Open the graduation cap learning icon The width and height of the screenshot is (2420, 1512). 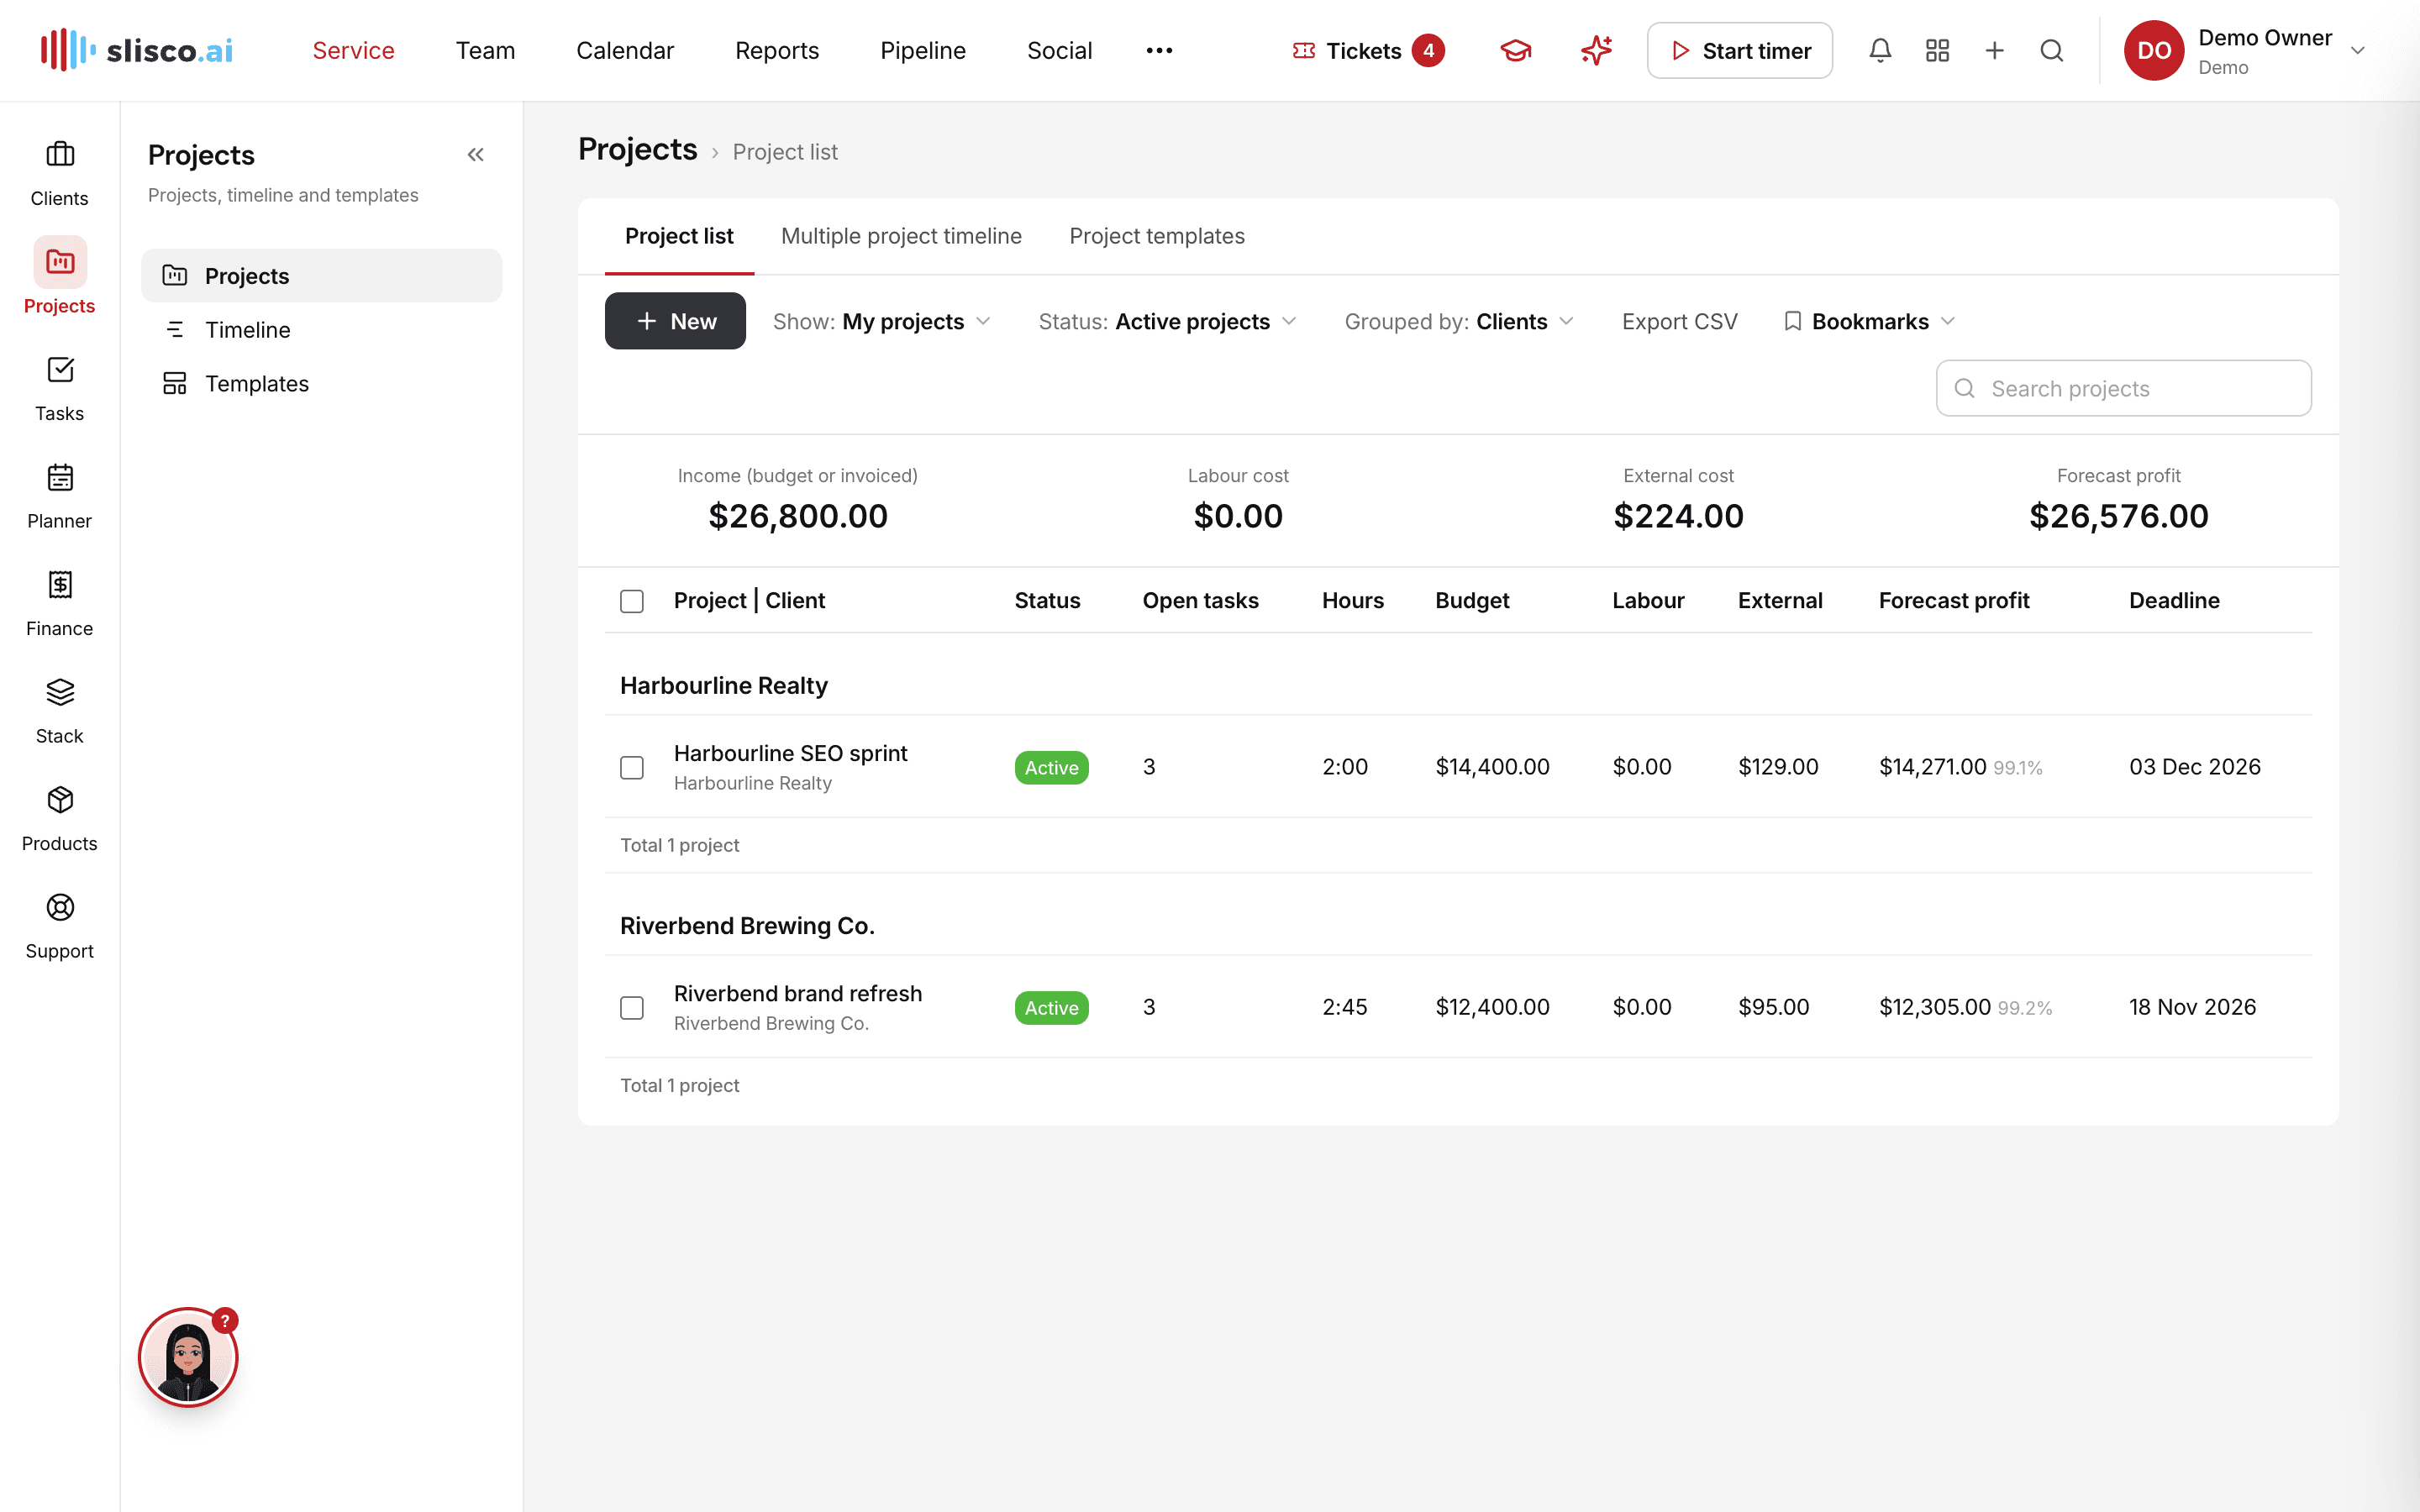click(1516, 50)
